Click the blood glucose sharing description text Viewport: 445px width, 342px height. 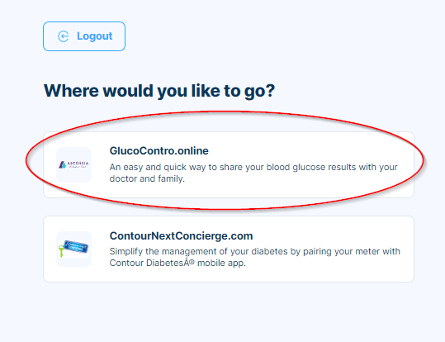253,173
